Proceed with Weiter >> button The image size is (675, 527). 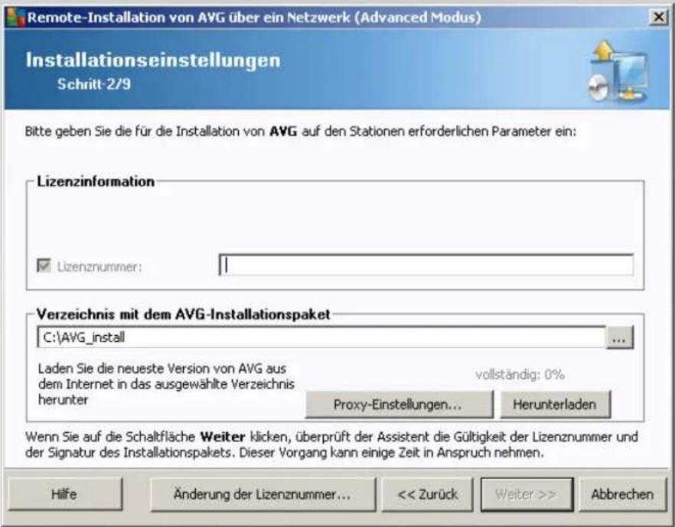click(527, 494)
